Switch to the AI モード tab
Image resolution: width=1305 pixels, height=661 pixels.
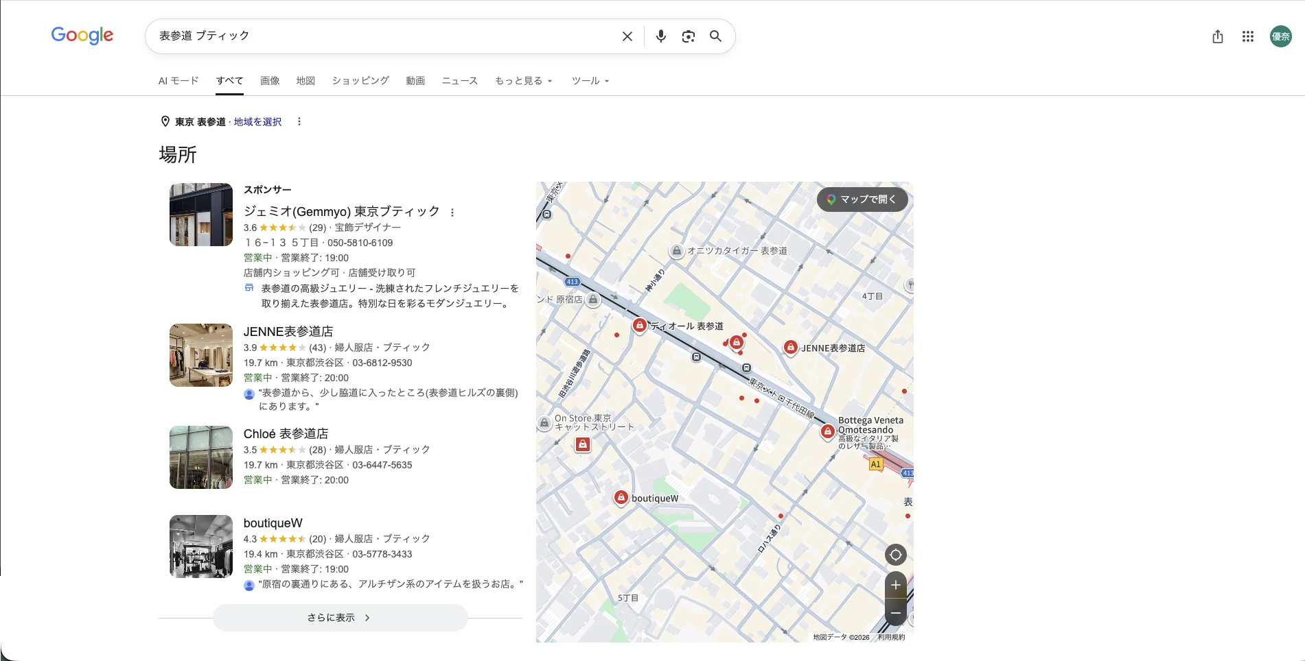[178, 81]
